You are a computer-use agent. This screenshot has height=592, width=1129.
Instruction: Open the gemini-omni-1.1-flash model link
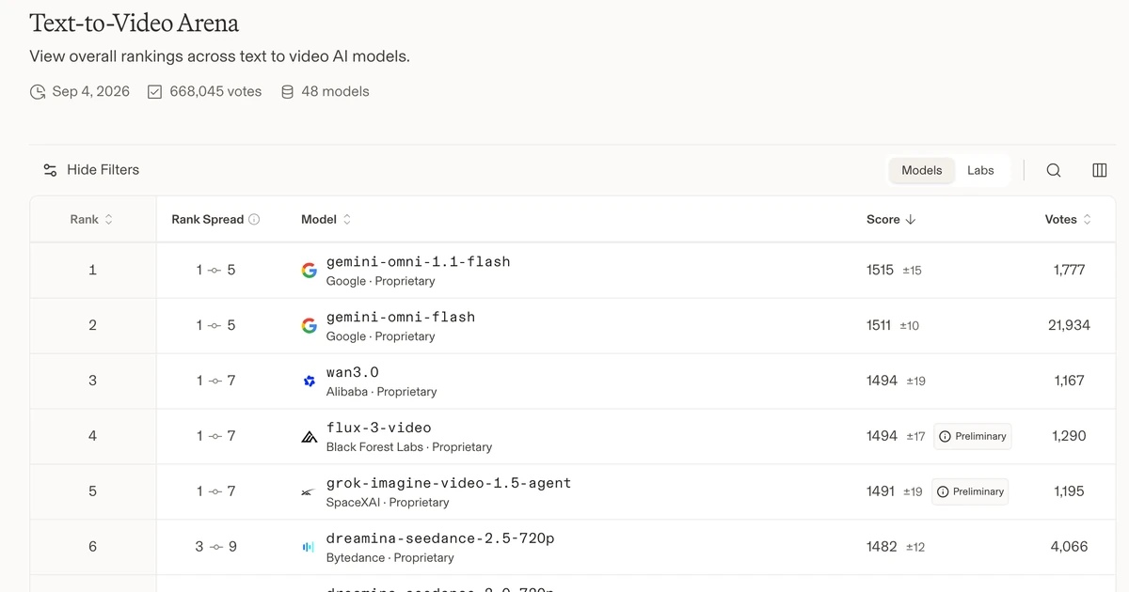(x=418, y=262)
